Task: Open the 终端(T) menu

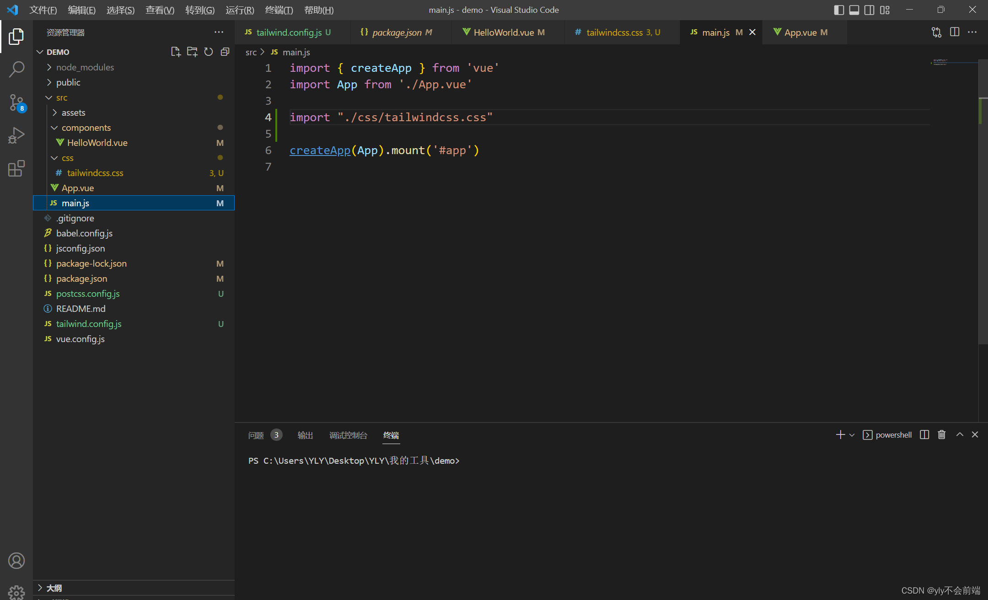Action: [x=279, y=10]
